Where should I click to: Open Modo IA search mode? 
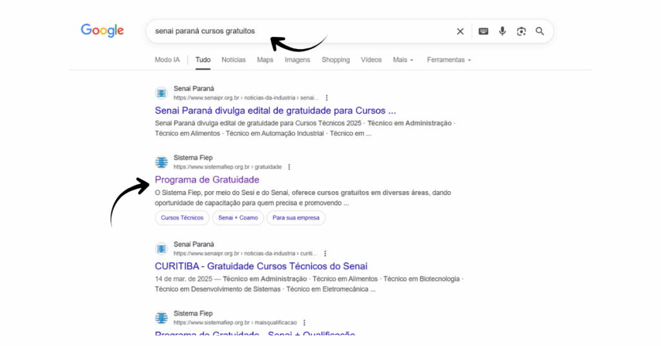pos(167,60)
